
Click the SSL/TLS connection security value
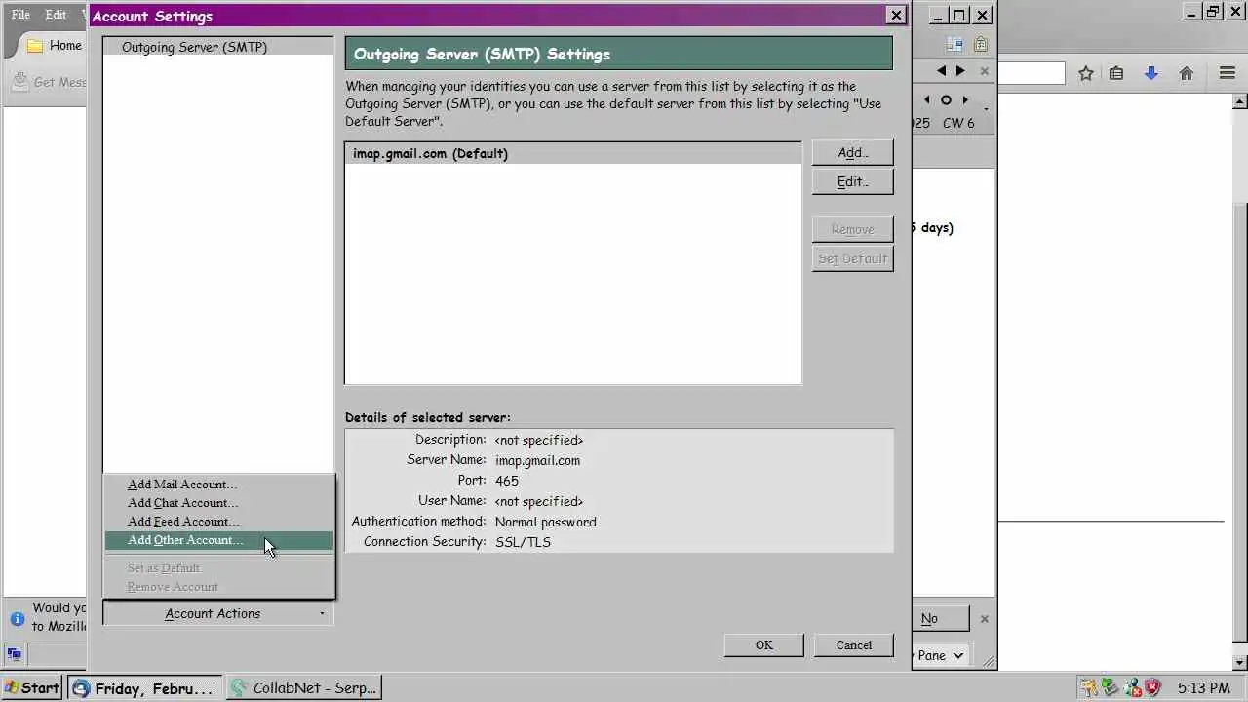523,542
